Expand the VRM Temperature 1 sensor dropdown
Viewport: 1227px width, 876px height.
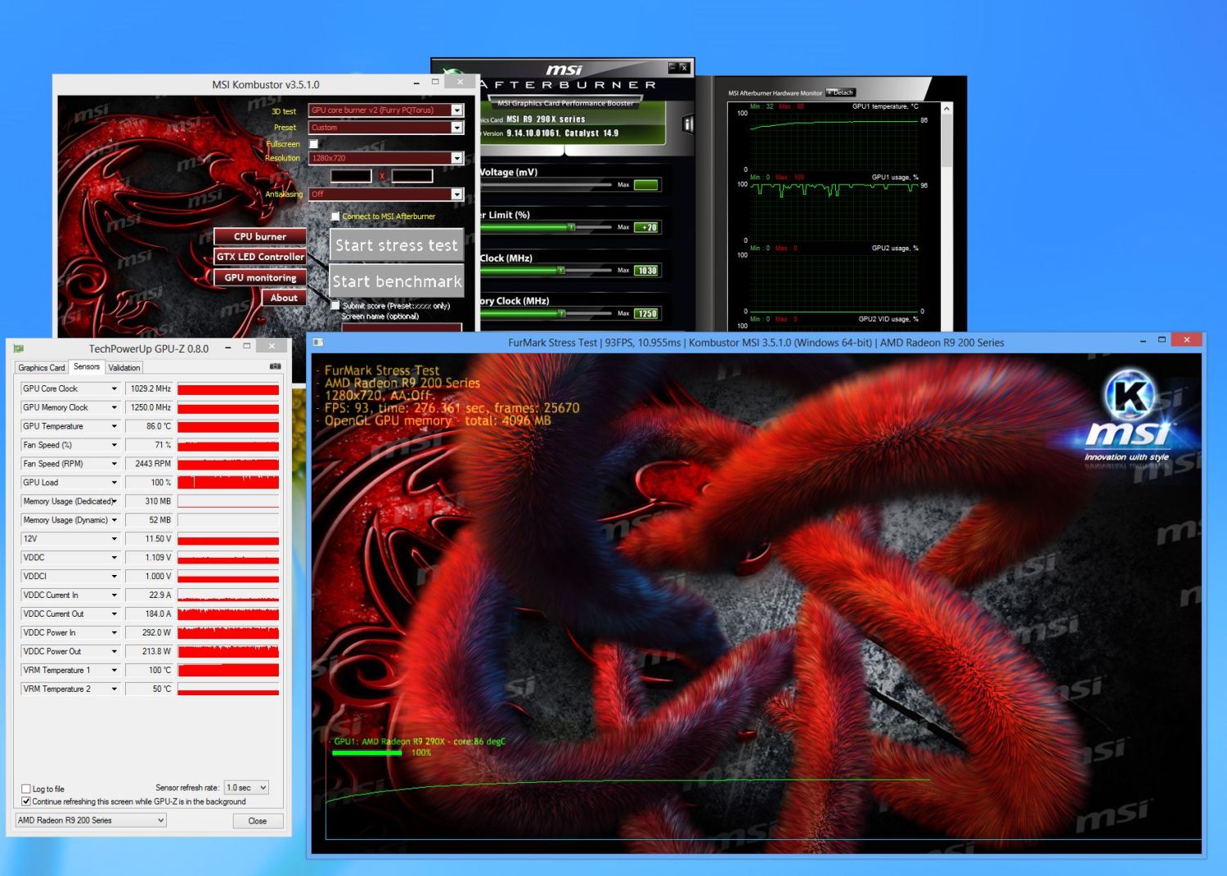[x=114, y=671]
